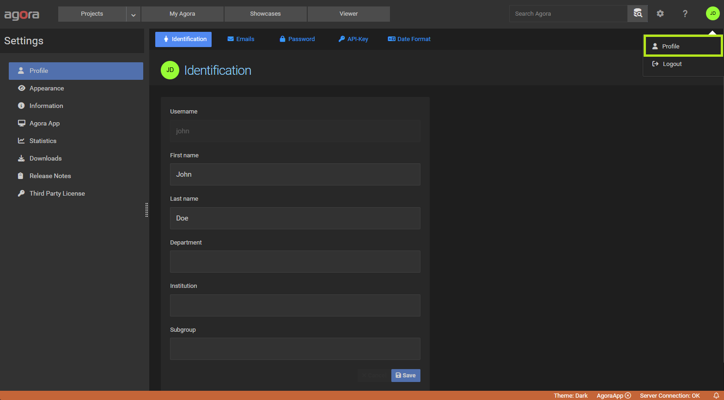Viewport: 724px width, 400px height.
Task: Open the Password tab
Action: [x=297, y=39]
